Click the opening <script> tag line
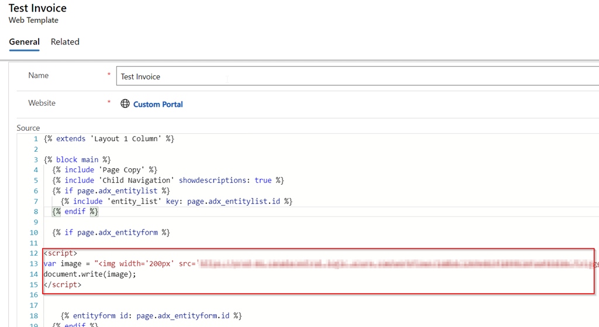 (x=60, y=253)
